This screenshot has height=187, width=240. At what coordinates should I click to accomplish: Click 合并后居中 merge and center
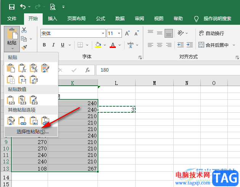pos(213,45)
